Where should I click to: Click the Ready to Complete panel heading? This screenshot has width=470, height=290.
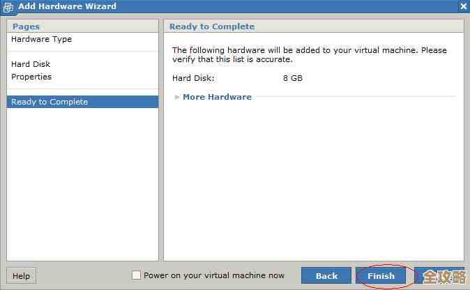tap(212, 26)
